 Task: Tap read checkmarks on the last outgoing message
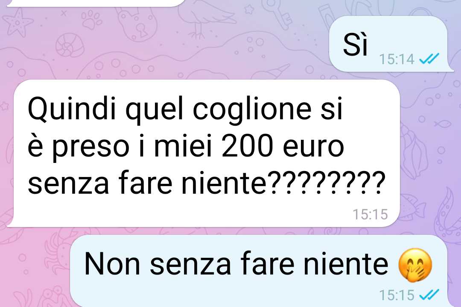(429, 295)
